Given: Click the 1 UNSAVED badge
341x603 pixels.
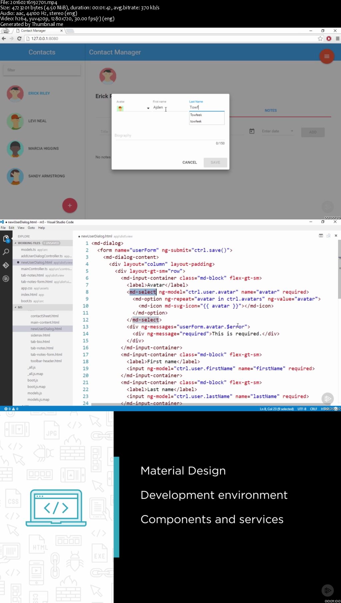Looking at the screenshot, I should tap(51, 243).
